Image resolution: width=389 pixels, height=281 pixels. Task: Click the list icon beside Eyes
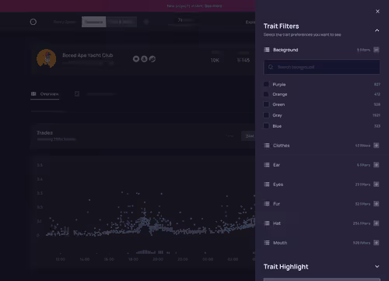point(267,184)
